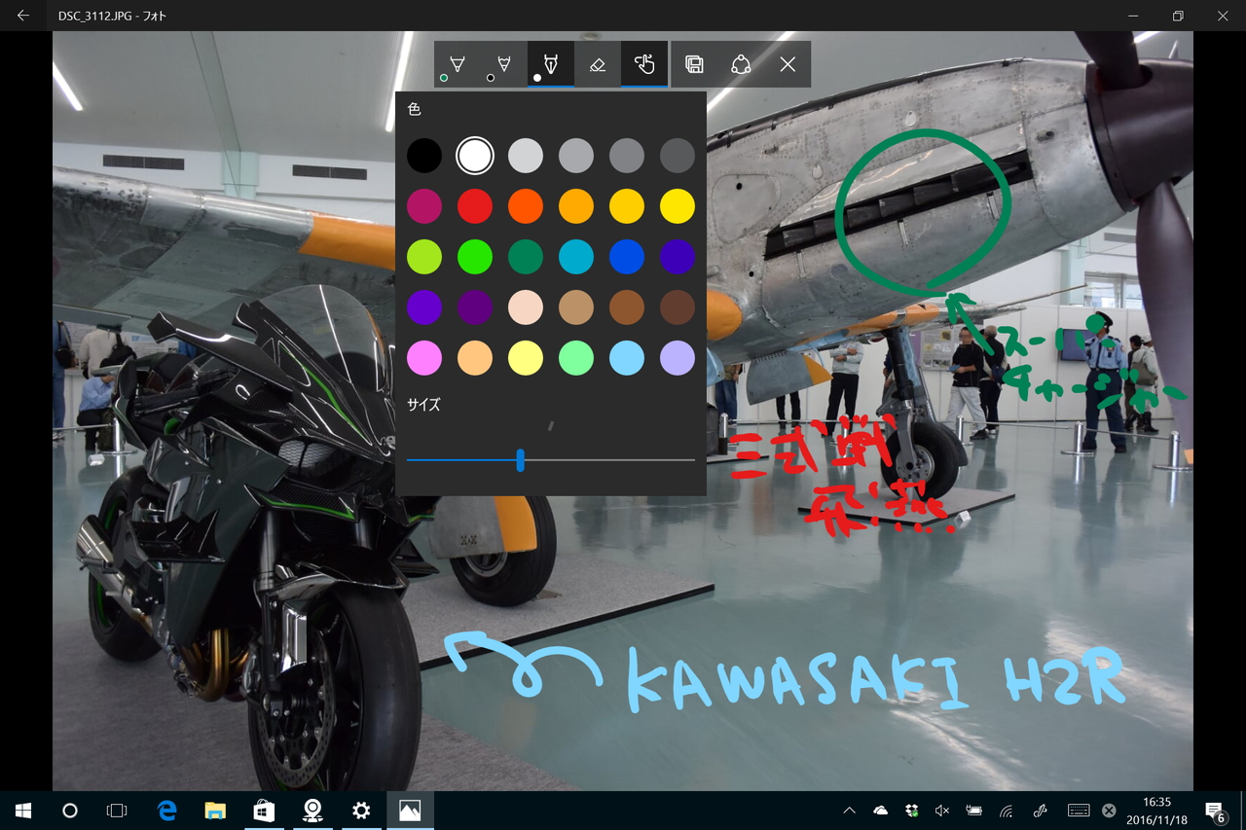The image size is (1246, 830).
Task: Pick the white color swatch
Action: click(x=475, y=156)
